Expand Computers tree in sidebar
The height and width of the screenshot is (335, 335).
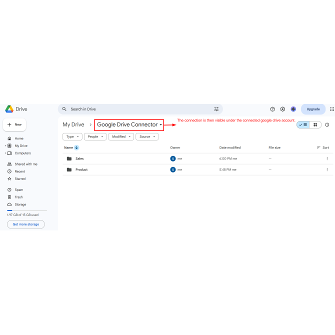click(6, 153)
